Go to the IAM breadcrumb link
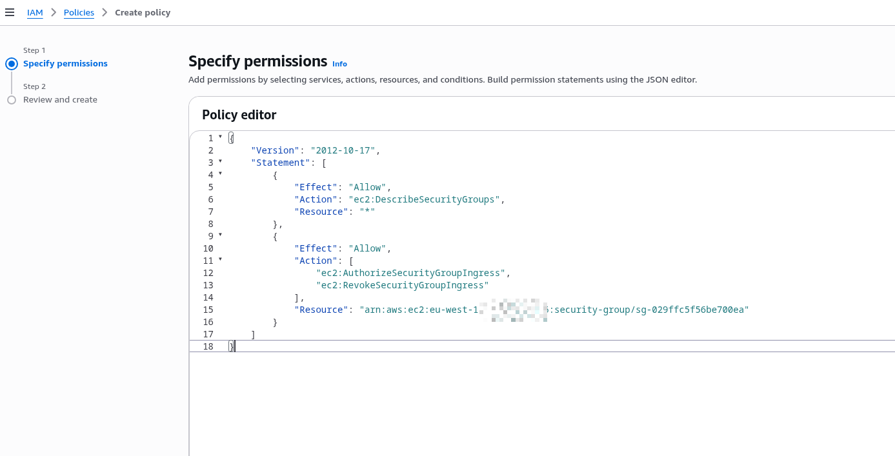 click(x=35, y=12)
